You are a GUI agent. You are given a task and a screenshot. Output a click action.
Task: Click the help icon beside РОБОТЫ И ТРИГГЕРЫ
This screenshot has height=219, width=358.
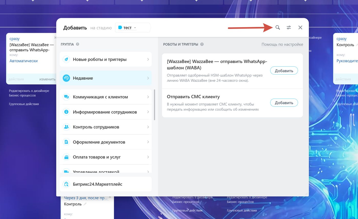click(202, 44)
